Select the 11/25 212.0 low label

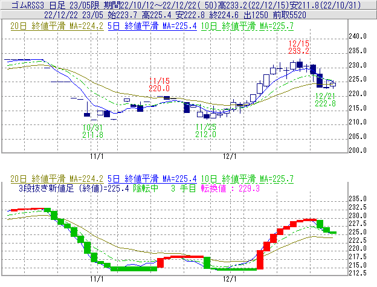coord(206,131)
